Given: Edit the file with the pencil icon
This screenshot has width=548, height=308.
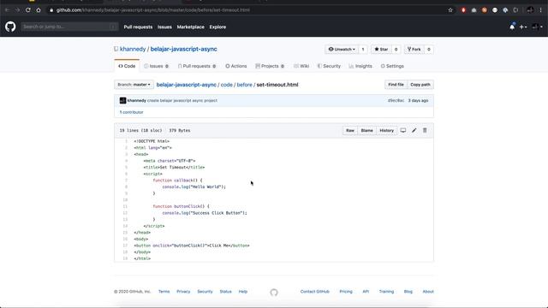Looking at the screenshot, I should coord(414,130).
